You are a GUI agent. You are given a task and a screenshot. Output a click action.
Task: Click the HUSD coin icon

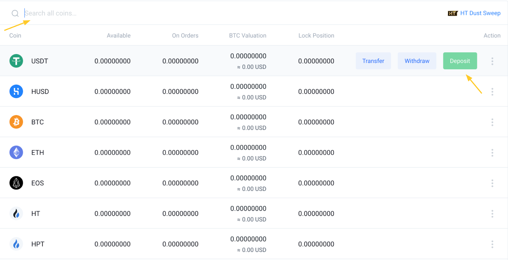16,91
